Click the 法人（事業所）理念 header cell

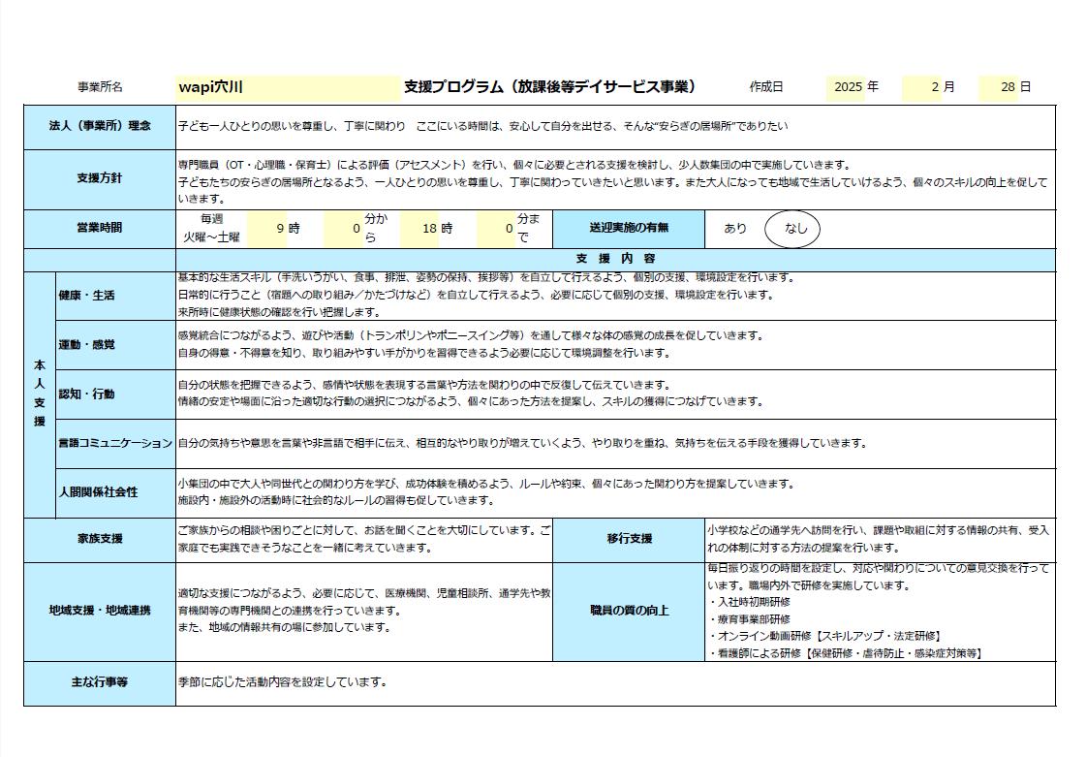(100, 126)
